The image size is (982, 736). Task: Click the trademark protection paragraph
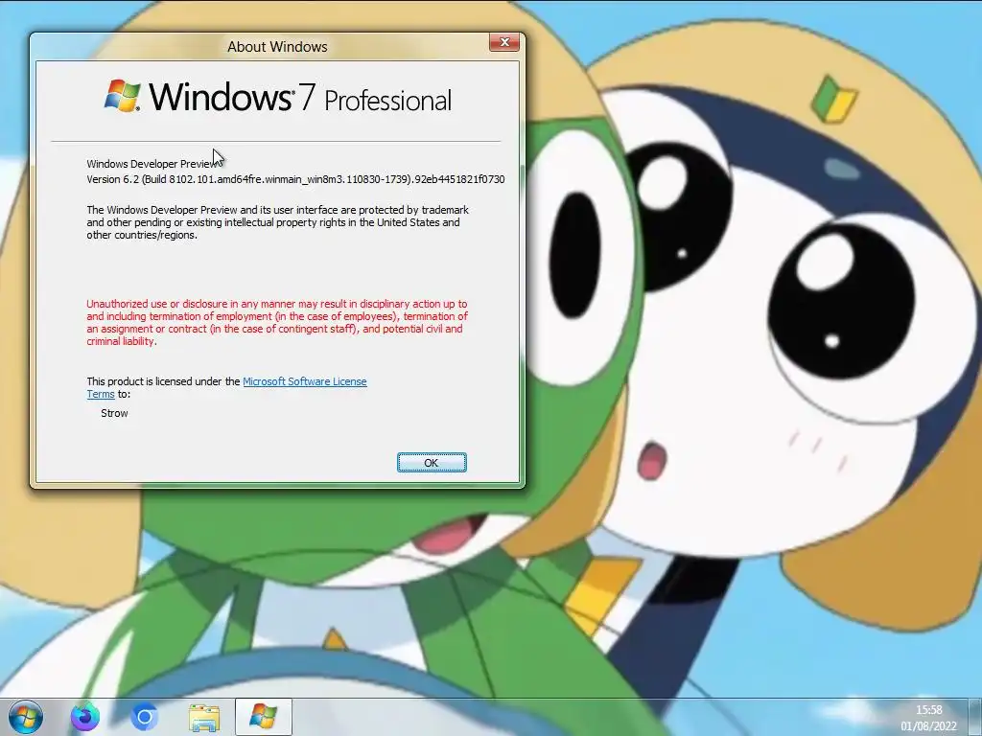tap(277, 222)
